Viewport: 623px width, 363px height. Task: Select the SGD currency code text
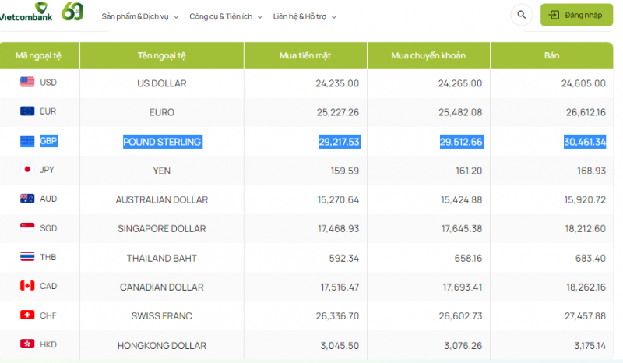[48, 228]
